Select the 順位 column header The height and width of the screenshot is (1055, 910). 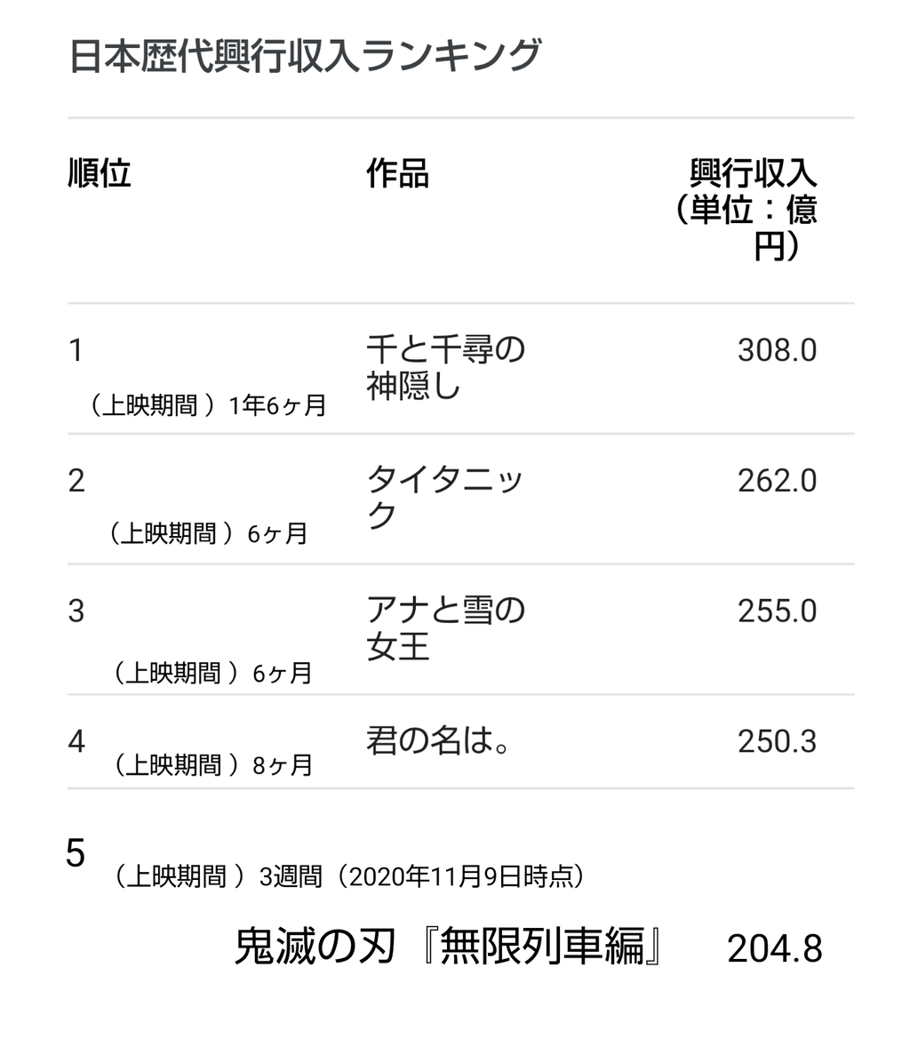tap(100, 173)
